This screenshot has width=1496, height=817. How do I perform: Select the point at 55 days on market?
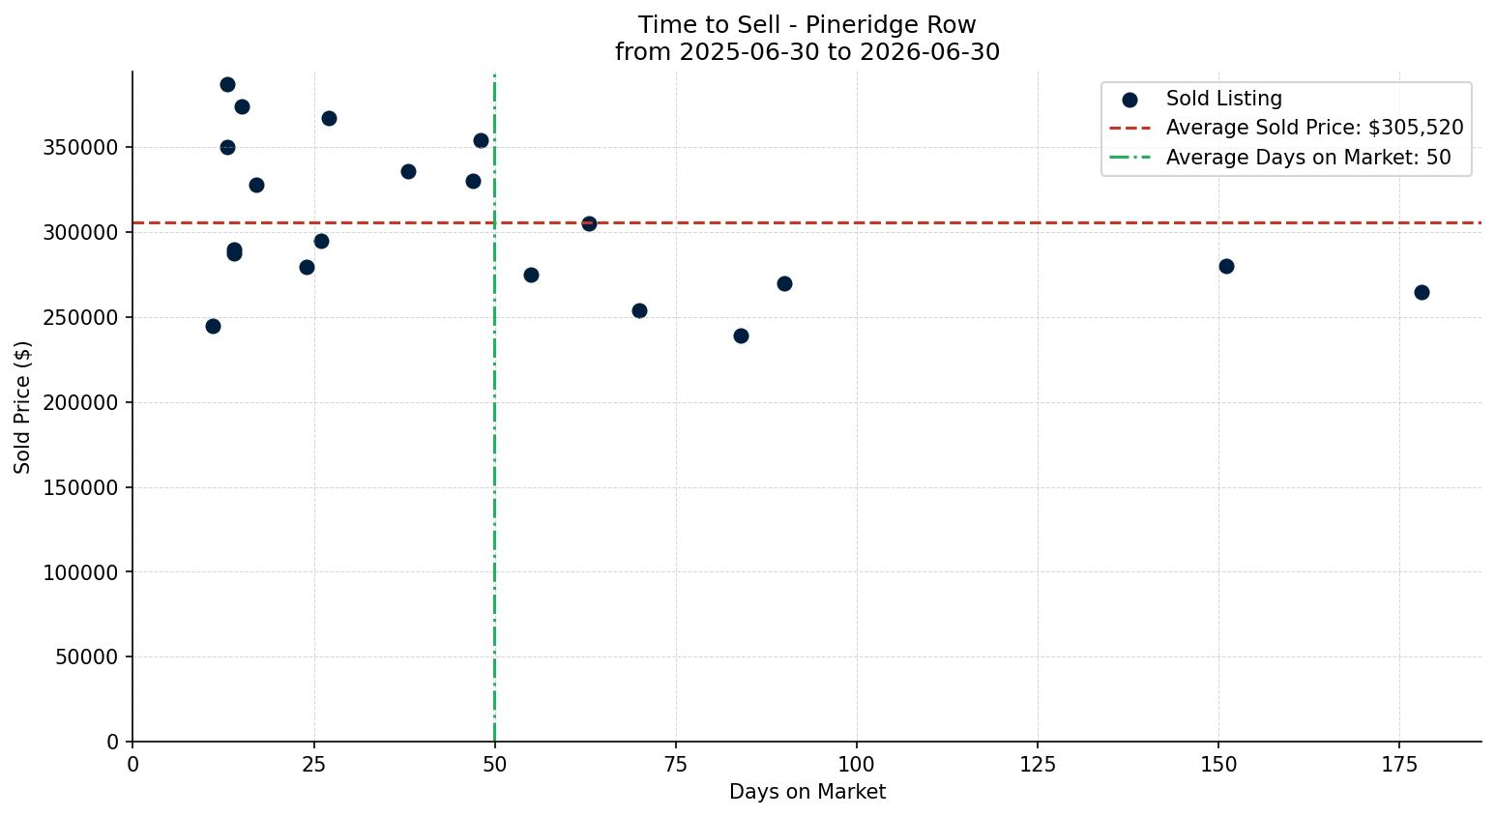531,275
